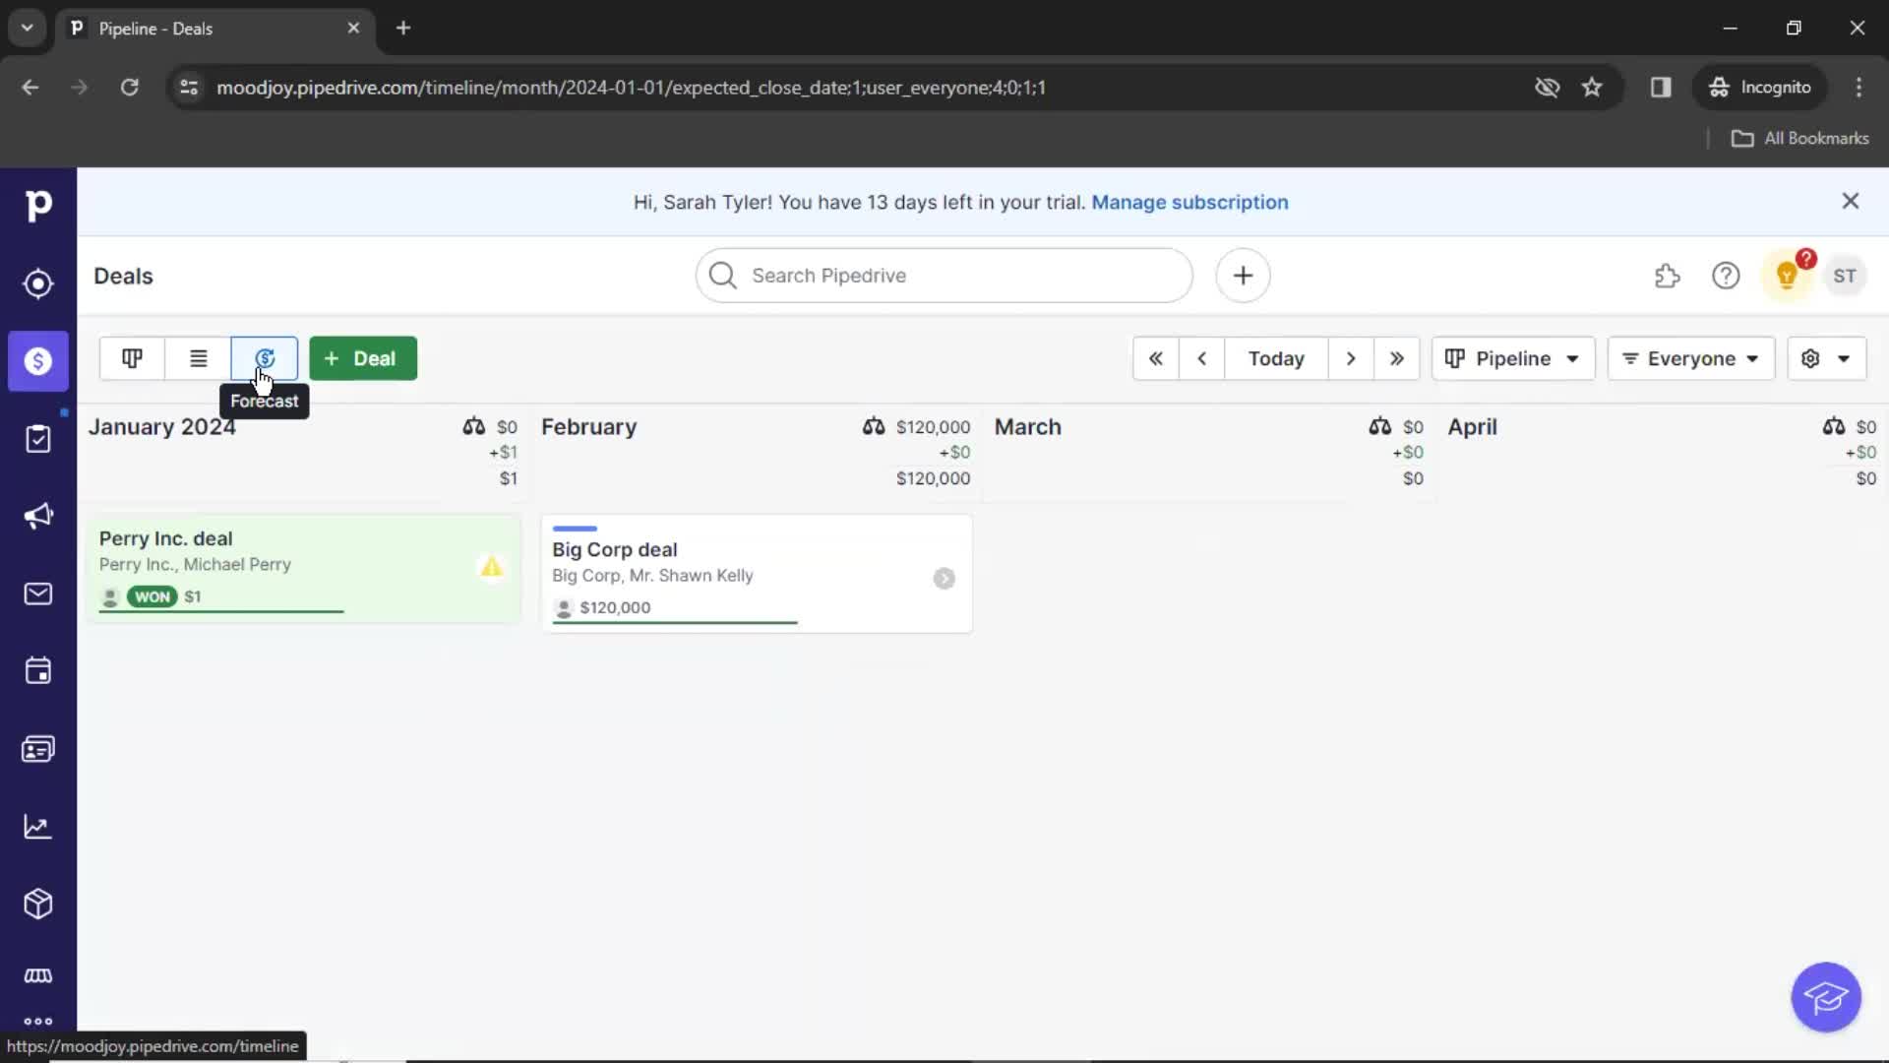This screenshot has width=1889, height=1063.
Task: Select the Pipeline kanban view icon
Action: tap(131, 358)
